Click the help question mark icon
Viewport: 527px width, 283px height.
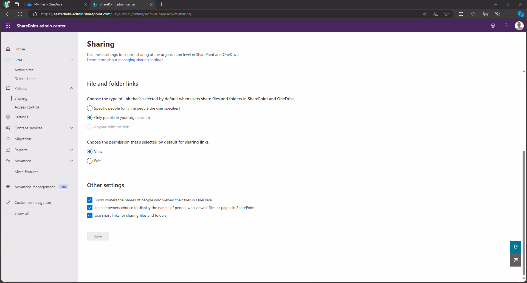pyautogui.click(x=506, y=26)
